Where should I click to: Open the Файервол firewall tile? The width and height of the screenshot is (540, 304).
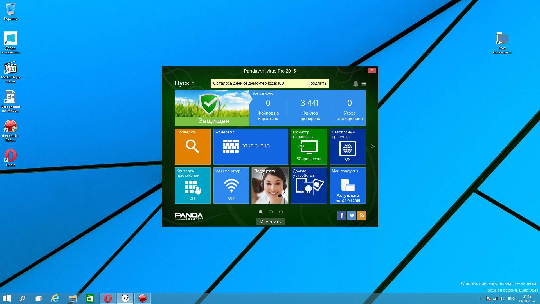coord(251,147)
